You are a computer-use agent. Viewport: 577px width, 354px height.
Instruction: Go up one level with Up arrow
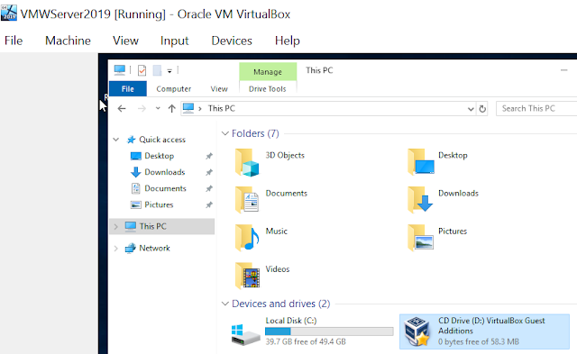point(172,108)
